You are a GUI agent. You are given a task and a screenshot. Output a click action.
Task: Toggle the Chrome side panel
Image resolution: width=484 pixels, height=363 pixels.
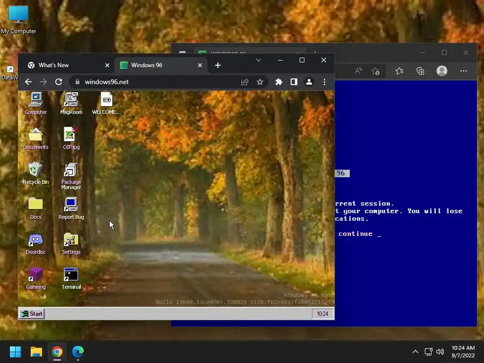[x=294, y=82]
